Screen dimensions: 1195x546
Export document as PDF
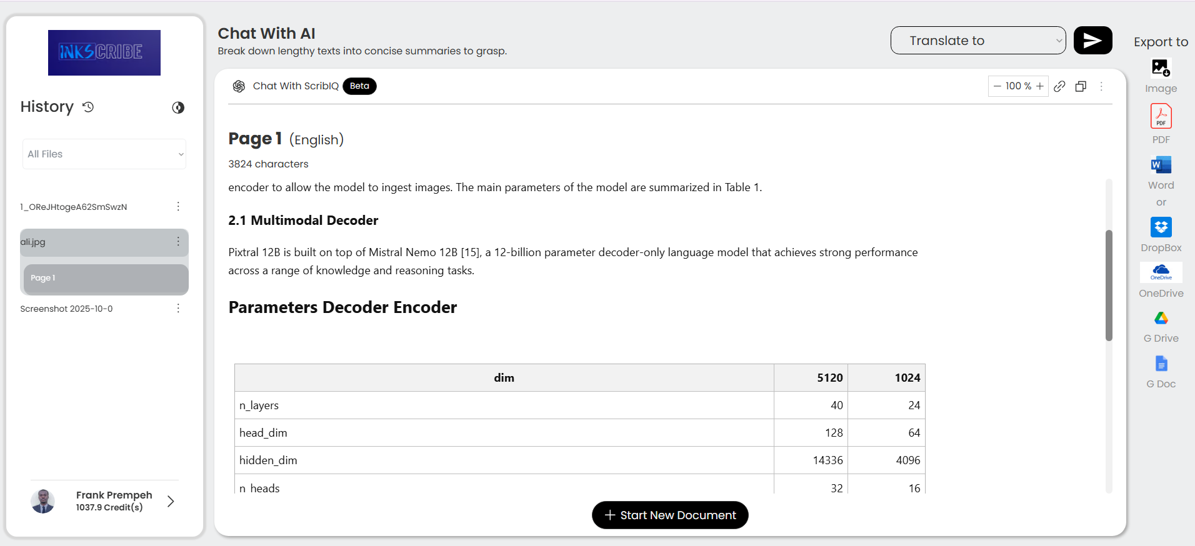click(x=1161, y=117)
